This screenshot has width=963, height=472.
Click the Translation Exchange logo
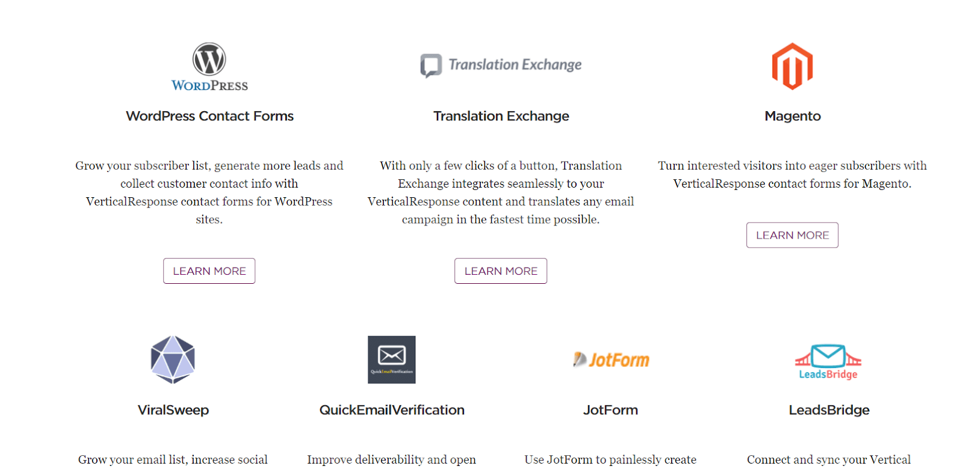pyautogui.click(x=501, y=66)
